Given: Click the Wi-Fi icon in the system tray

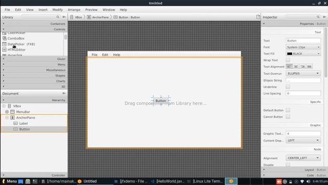Looking at the screenshot, I should [x=302, y=181].
